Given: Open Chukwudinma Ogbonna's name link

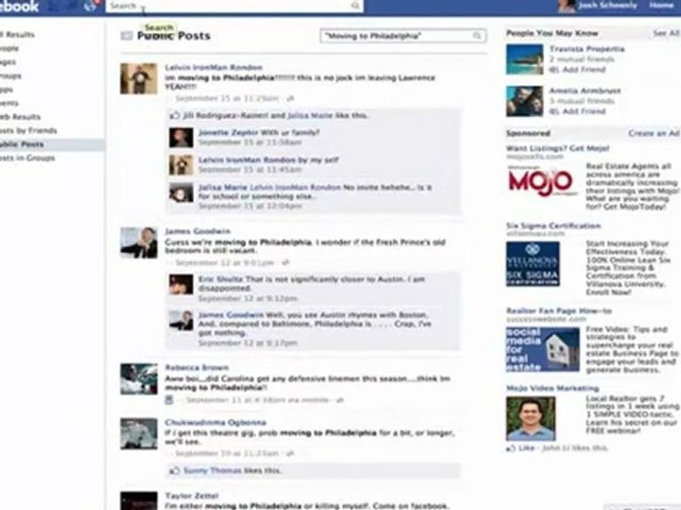Looking at the screenshot, I should click(216, 422).
